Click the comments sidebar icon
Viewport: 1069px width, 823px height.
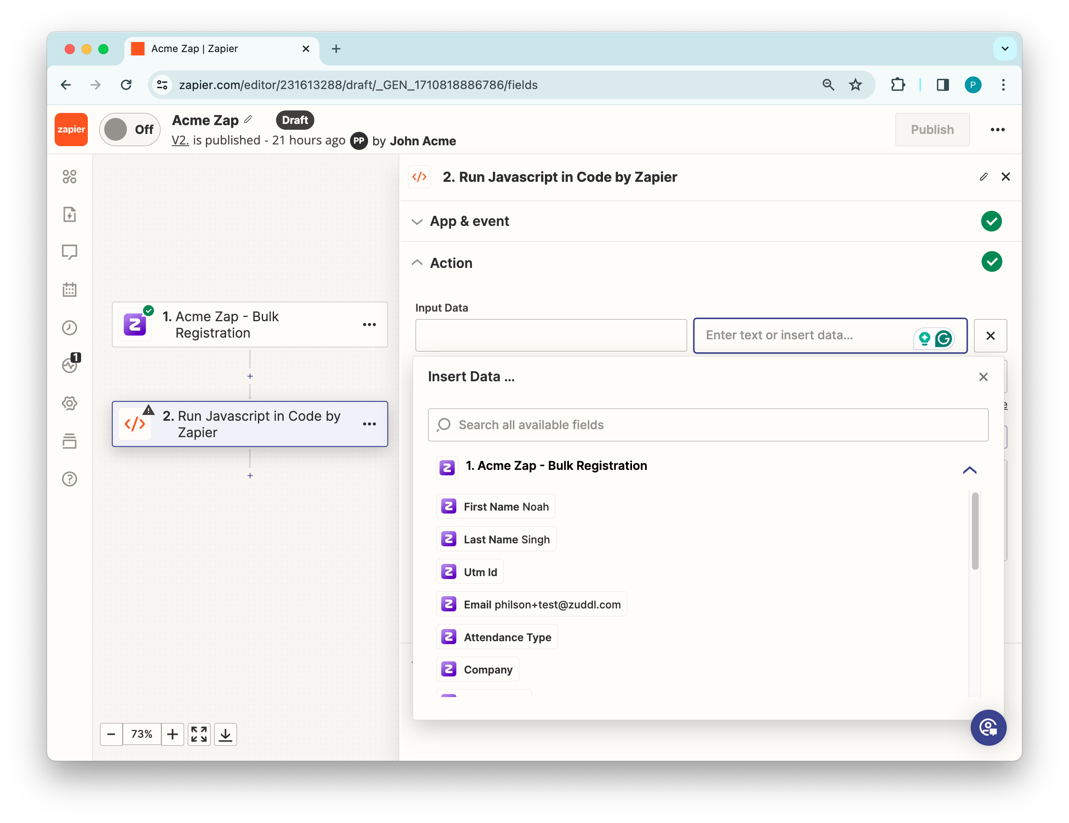point(69,252)
